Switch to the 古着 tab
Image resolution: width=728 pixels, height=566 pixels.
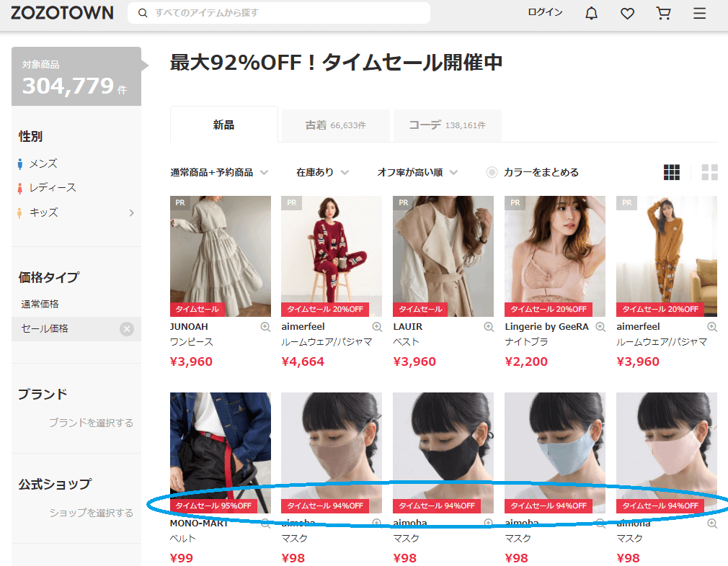(335, 125)
